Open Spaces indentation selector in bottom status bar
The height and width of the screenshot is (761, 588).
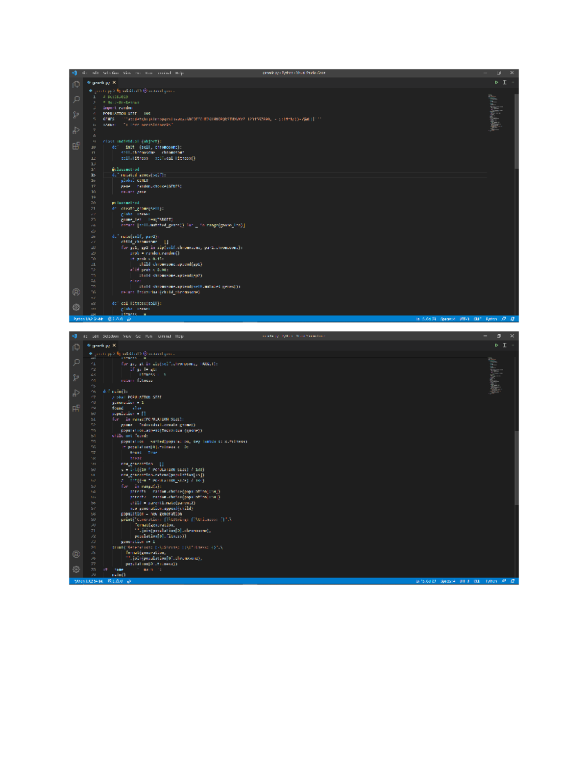tap(447, 581)
